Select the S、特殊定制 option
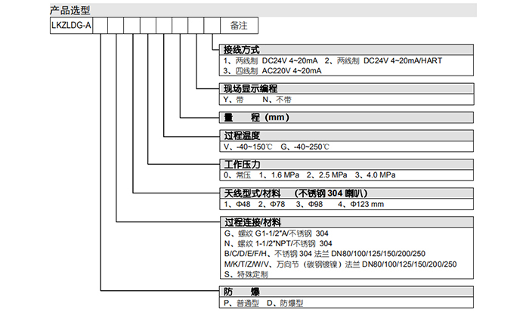Screen dimensions: 529x312 [x=246, y=274]
